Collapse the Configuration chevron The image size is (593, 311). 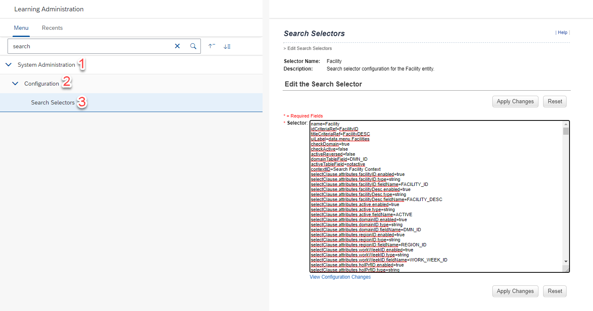[x=16, y=84]
